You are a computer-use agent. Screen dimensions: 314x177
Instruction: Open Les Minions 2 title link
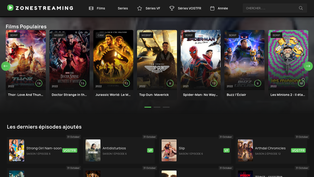[288, 94]
